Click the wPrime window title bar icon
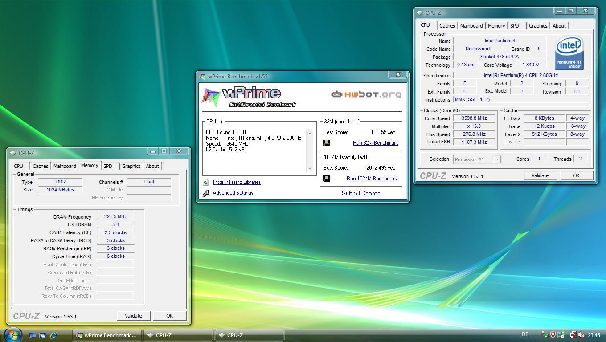Screen dimensions: 606x342 pyautogui.click(x=202, y=76)
